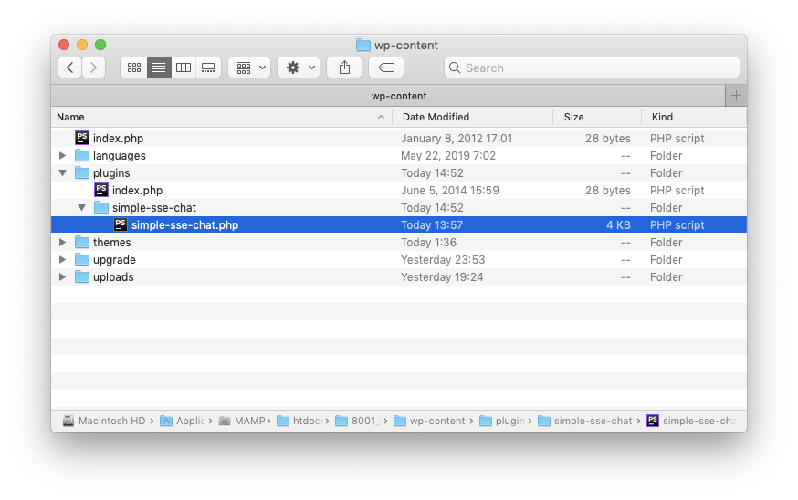This screenshot has width=798, height=500.
Task: Switch to icon view
Action: [134, 68]
